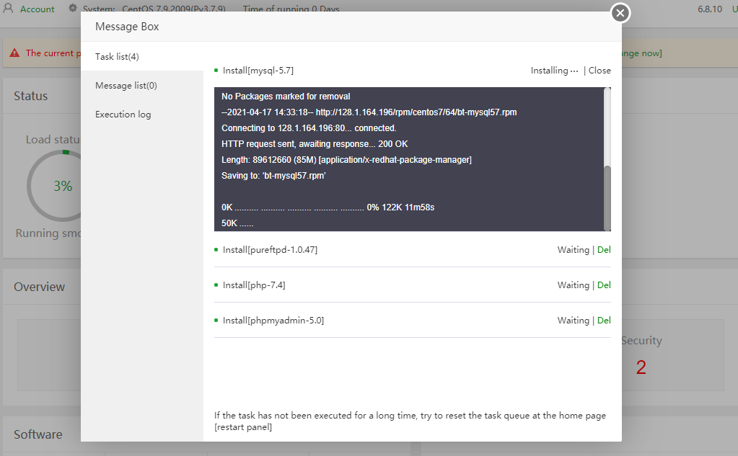The width and height of the screenshot is (738, 456).
Task: Open the Security count 2
Action: coord(641,367)
